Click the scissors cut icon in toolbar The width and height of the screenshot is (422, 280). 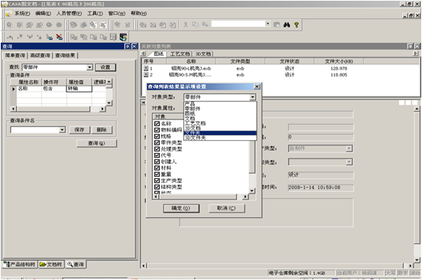pos(186,24)
